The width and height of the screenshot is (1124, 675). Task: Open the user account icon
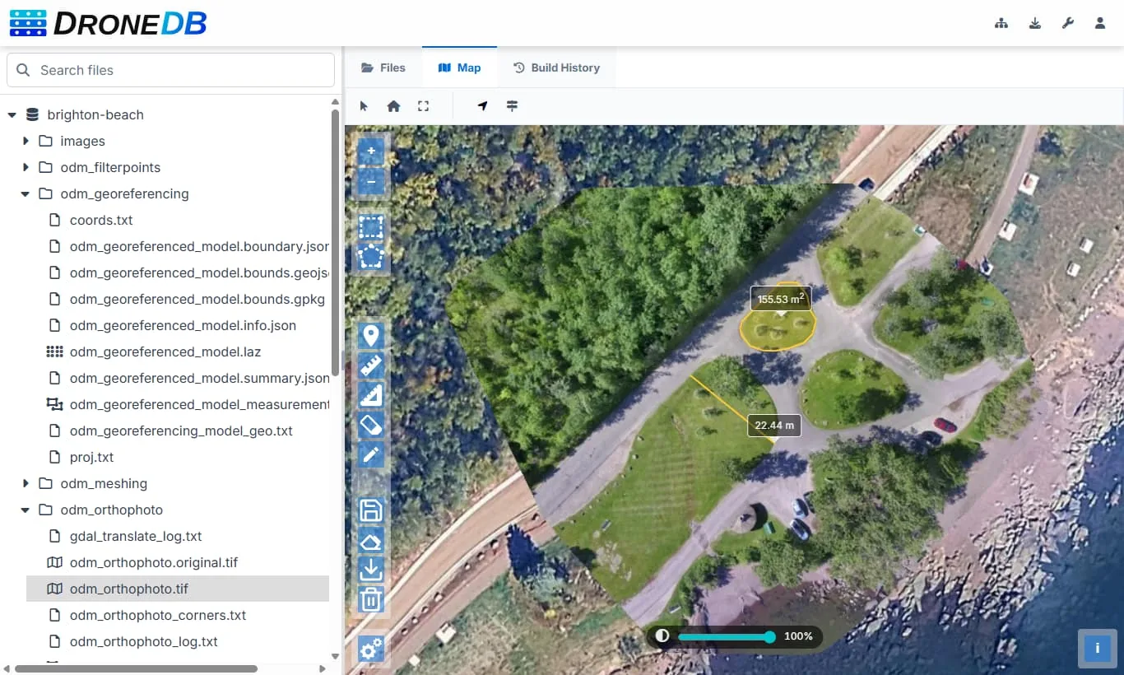click(1100, 23)
